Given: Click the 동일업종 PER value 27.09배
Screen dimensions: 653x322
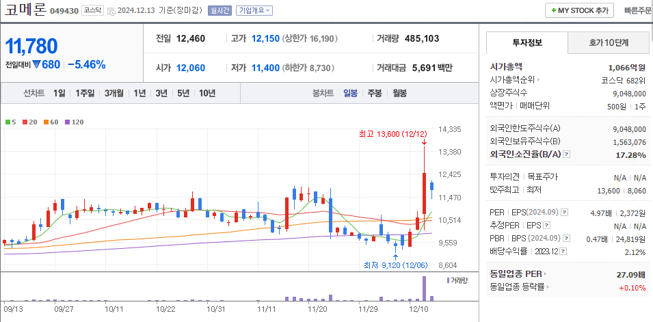Looking at the screenshot, I should click(x=630, y=275).
